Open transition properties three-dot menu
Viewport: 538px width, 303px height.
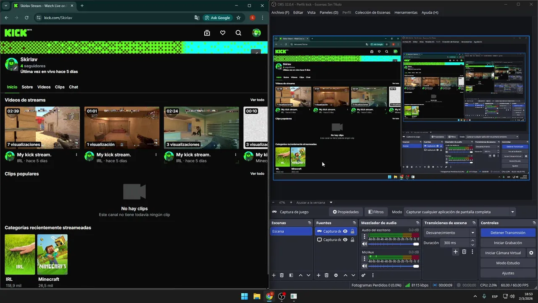pyautogui.click(x=472, y=252)
